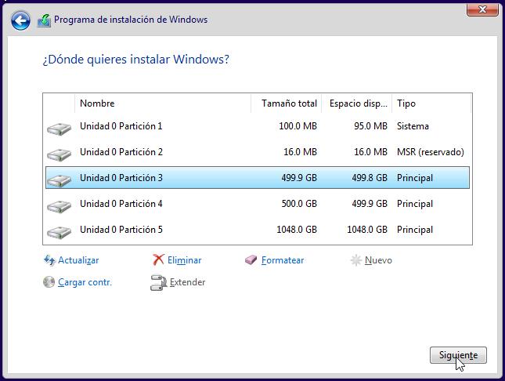The image size is (505, 381).
Task: Click Partición 5's 1048.0 GB total size
Action: 297,230
